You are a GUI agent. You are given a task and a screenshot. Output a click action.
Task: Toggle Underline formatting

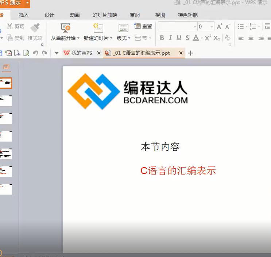(179, 38)
